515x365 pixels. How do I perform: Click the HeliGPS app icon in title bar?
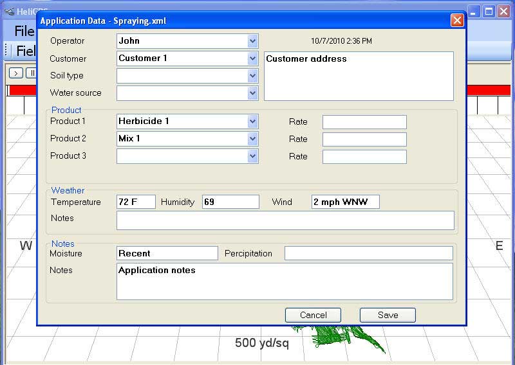point(9,12)
